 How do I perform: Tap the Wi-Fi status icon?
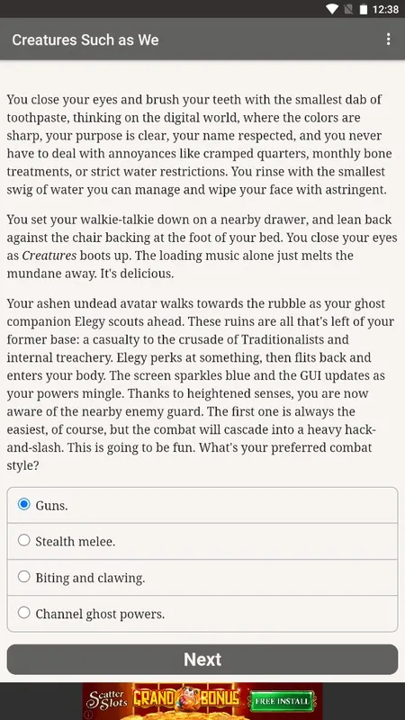click(332, 9)
